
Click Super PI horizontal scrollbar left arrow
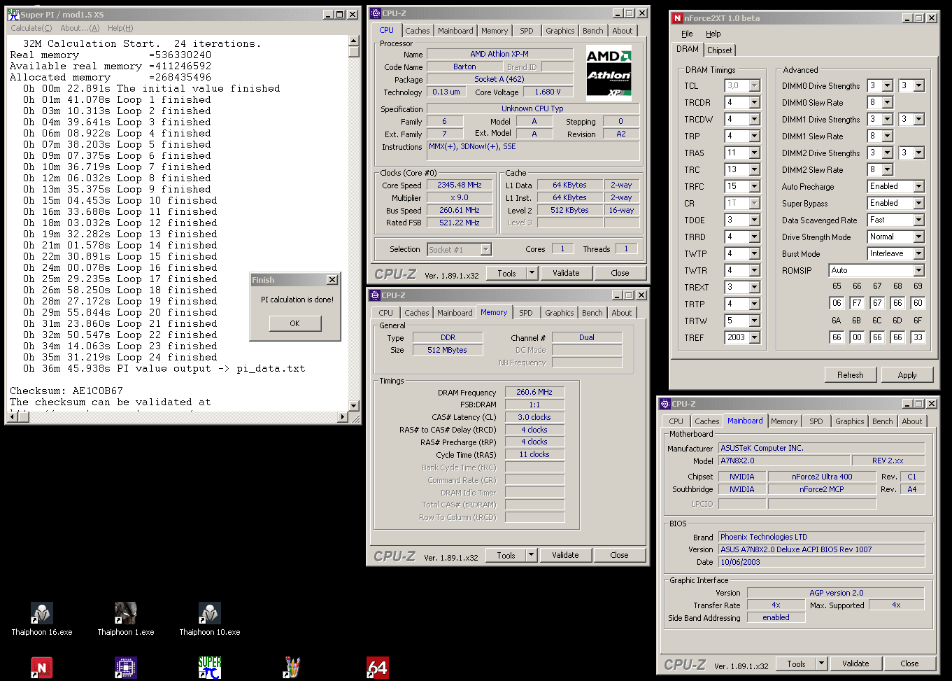(x=12, y=417)
